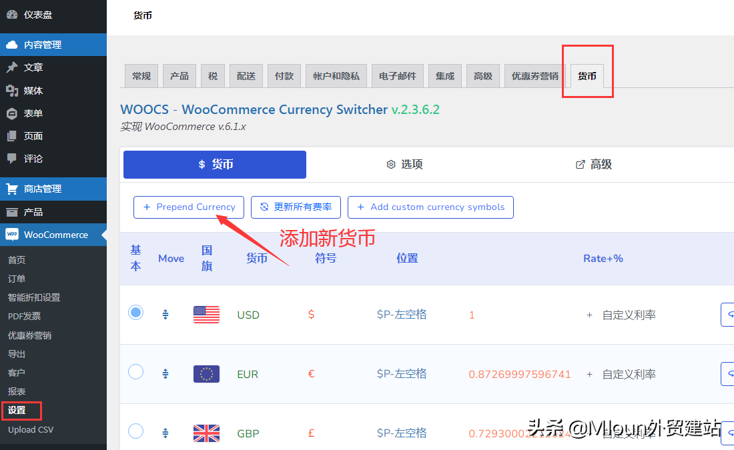Image resolution: width=734 pixels, height=450 pixels.
Task: Click the 文章 pin icon
Action: [12, 67]
